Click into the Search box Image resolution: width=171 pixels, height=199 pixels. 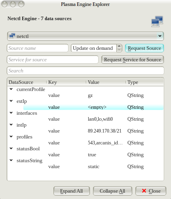(85, 71)
